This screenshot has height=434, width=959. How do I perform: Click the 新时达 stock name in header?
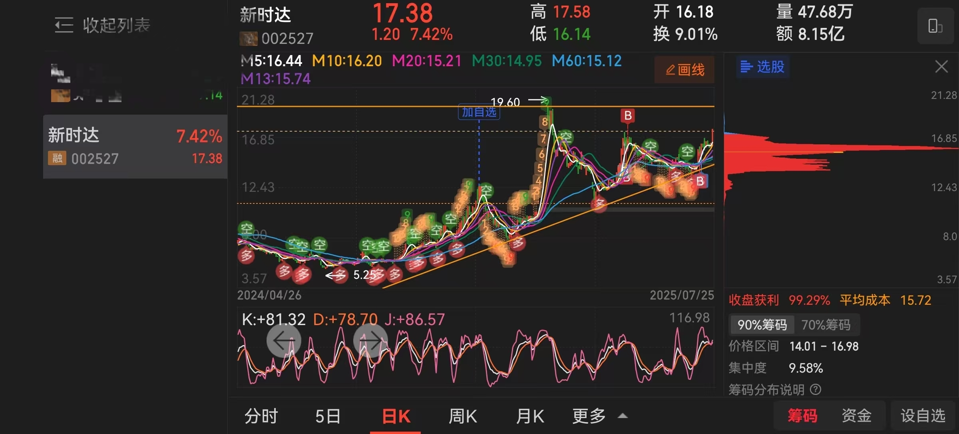[x=265, y=15]
